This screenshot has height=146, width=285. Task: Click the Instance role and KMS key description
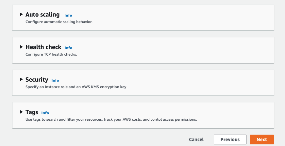[x=75, y=87]
